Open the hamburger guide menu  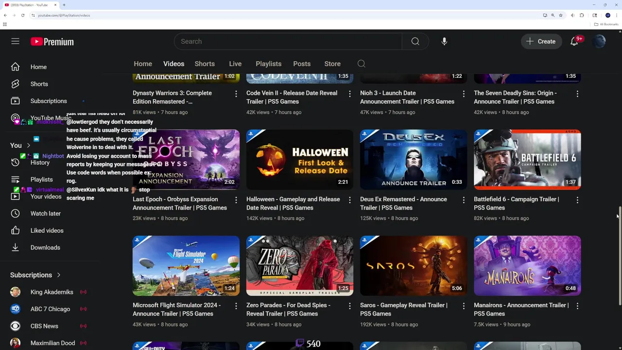pos(15,42)
